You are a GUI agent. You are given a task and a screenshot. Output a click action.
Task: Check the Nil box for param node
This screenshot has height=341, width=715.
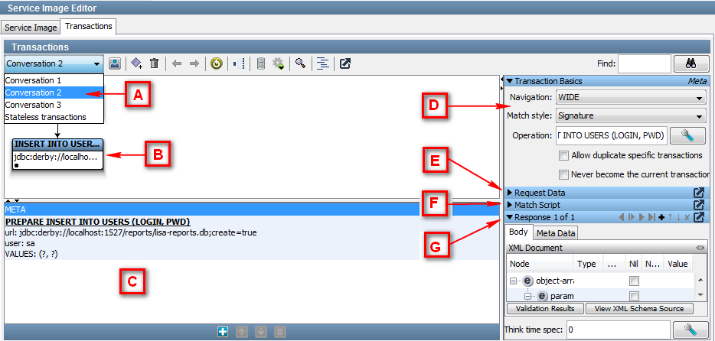click(x=634, y=296)
